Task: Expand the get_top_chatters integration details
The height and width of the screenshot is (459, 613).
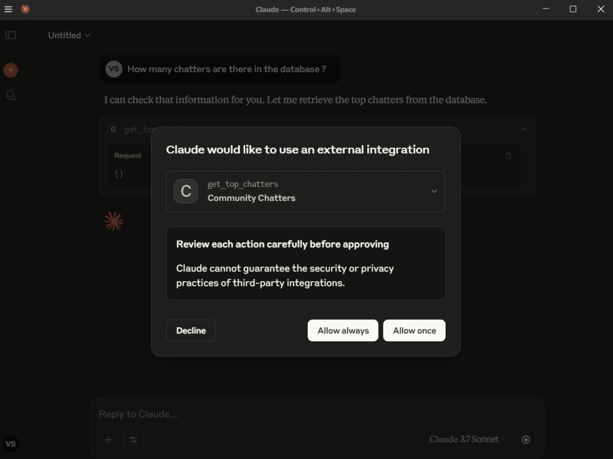Action: tap(434, 191)
